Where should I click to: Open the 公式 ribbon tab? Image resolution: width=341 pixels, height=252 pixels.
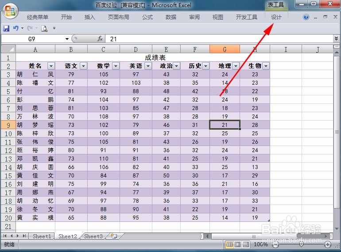[x=147, y=17]
